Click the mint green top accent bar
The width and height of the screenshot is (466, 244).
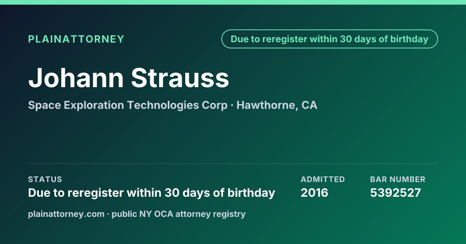[233, 2]
